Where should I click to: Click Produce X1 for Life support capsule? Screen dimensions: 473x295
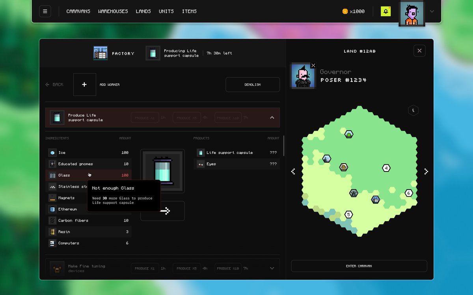click(145, 118)
